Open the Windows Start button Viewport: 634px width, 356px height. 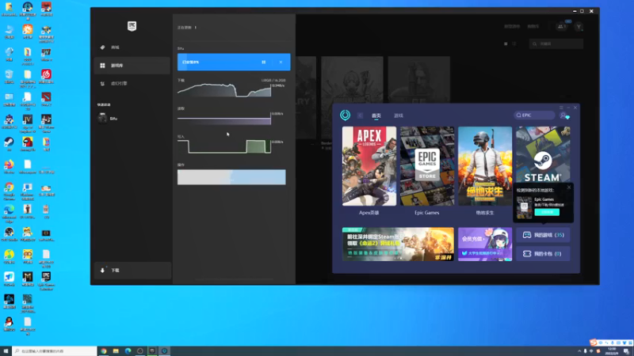pos(6,351)
